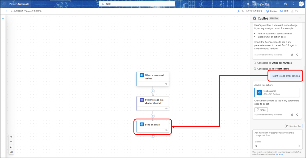Click the Power Automate title
306x158 pixels.
(19, 4)
